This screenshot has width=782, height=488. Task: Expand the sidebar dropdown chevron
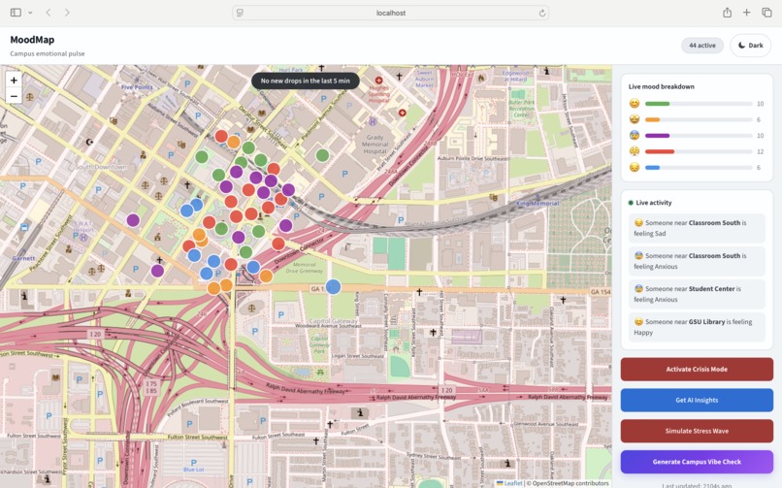[x=30, y=13]
